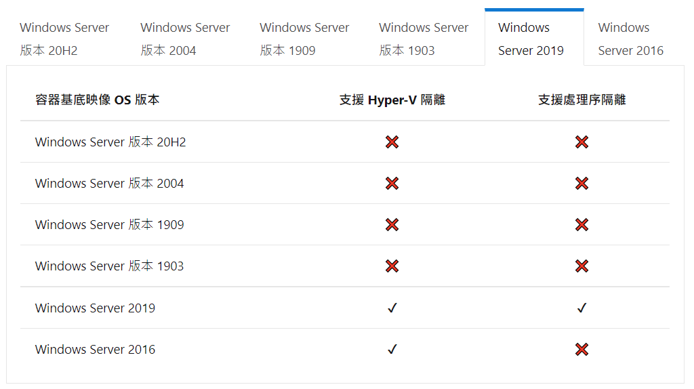Image resolution: width=694 pixels, height=389 pixels.
Task: Click the Windows Server 版本 1909 row label
Action: point(109,225)
